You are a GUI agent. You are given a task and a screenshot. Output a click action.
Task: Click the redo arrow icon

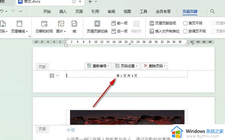click(x=13, y=11)
